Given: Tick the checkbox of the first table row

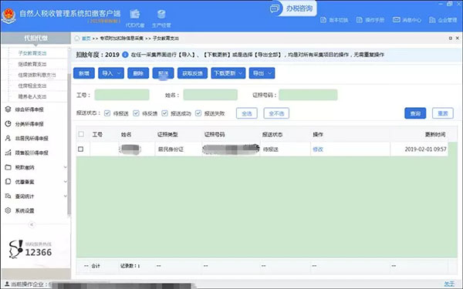Looking at the screenshot, I should pos(80,150).
